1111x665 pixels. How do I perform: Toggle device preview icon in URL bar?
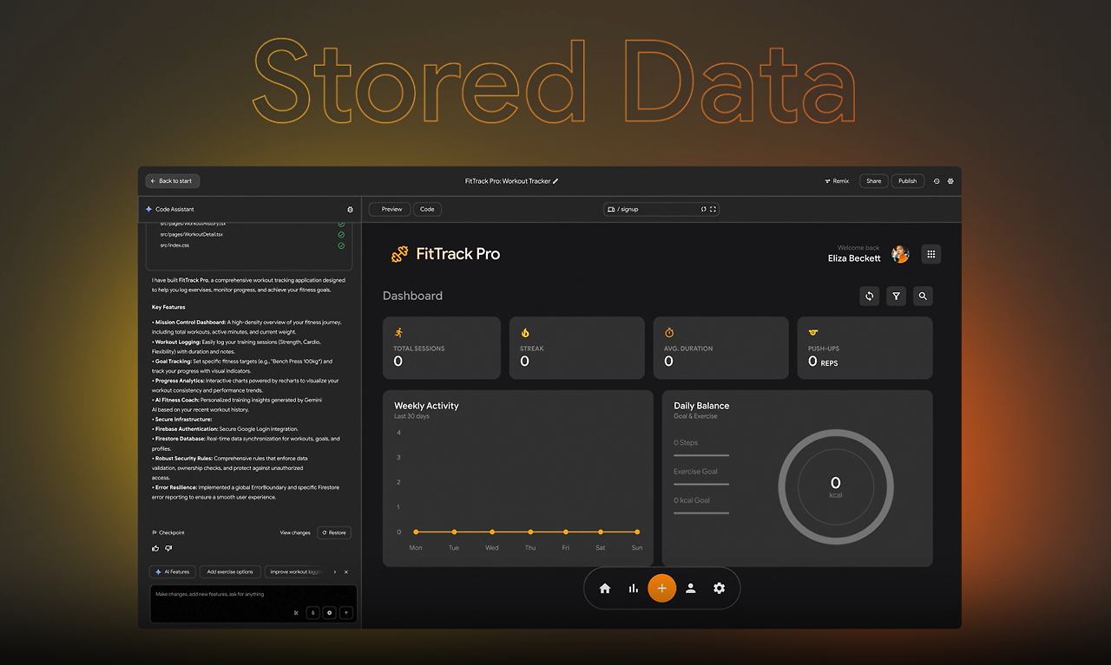(x=611, y=209)
